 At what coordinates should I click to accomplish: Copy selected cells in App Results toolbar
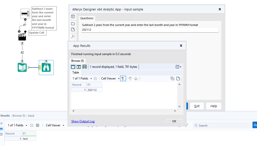pos(172,78)
